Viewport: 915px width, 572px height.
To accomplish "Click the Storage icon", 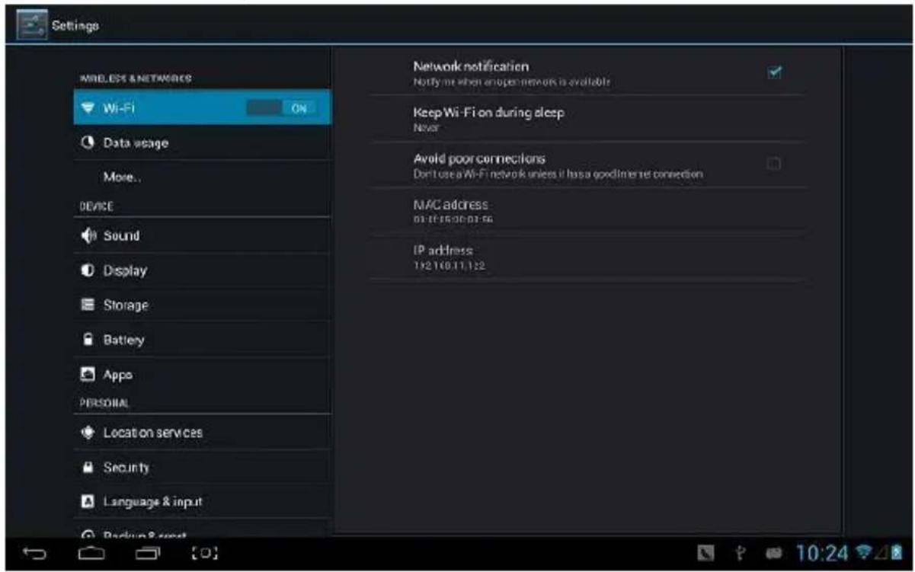I will [86, 305].
